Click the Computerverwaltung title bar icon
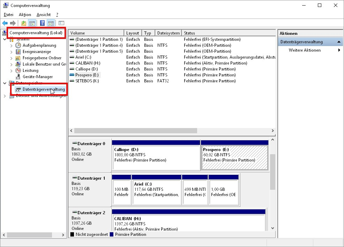344x247 pixels. [6, 5]
